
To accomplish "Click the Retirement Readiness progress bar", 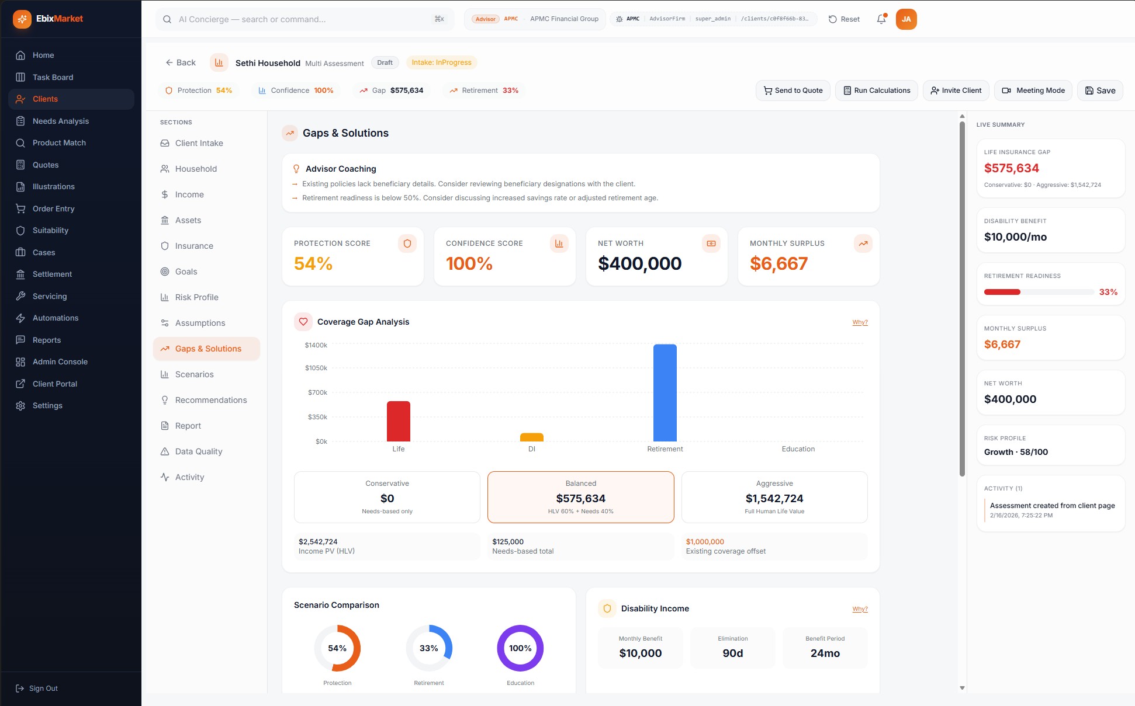I will coord(1039,292).
